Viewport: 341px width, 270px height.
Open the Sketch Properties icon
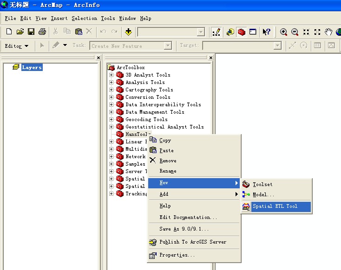(331, 45)
